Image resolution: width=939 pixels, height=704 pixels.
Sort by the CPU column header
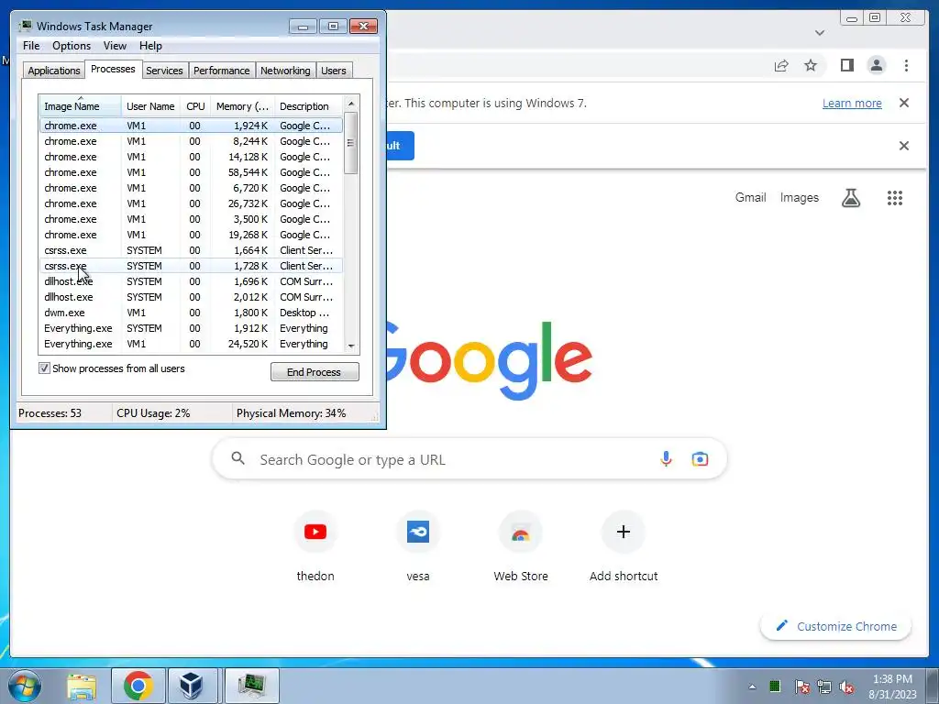point(195,106)
